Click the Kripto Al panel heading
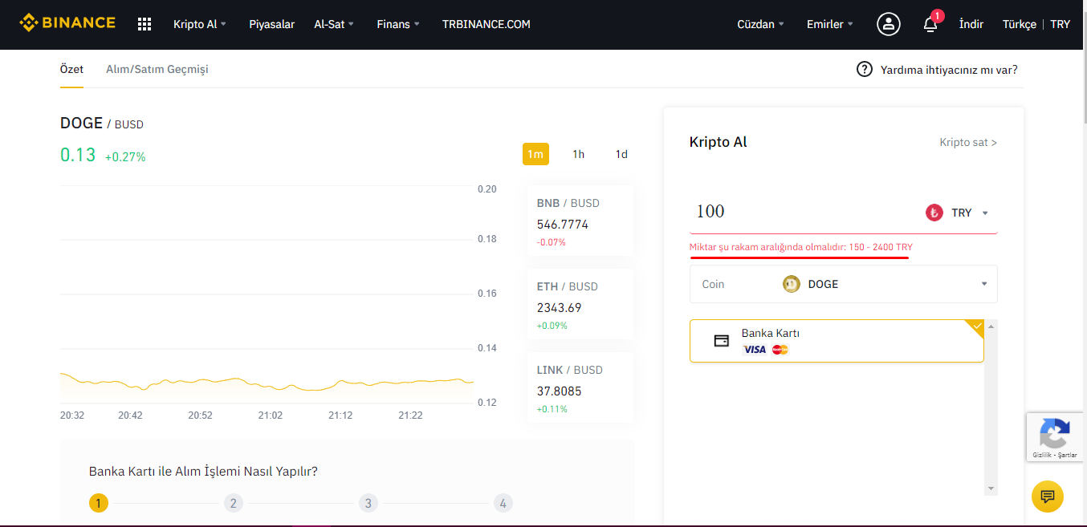This screenshot has width=1087, height=527. pyautogui.click(x=719, y=142)
